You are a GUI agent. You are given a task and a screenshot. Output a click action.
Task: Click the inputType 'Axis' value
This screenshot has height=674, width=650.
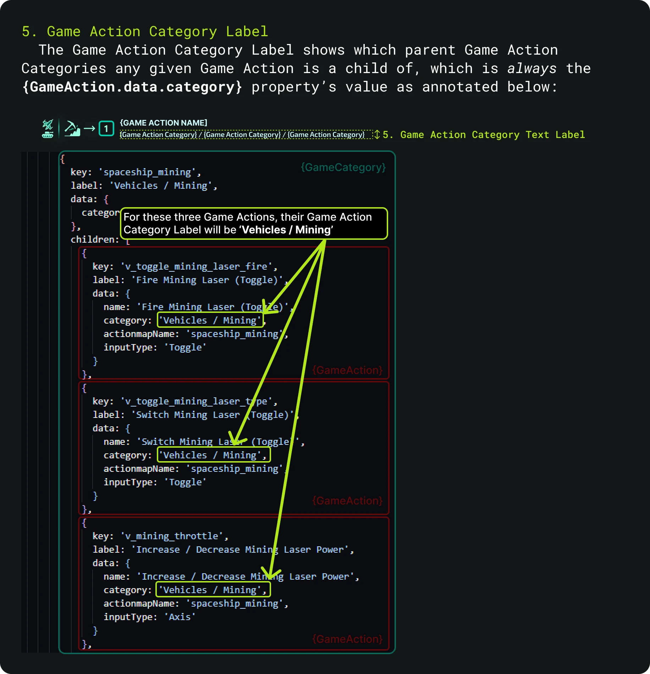180,617
